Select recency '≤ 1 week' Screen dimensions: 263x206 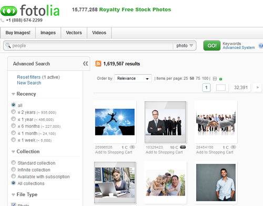13,140
